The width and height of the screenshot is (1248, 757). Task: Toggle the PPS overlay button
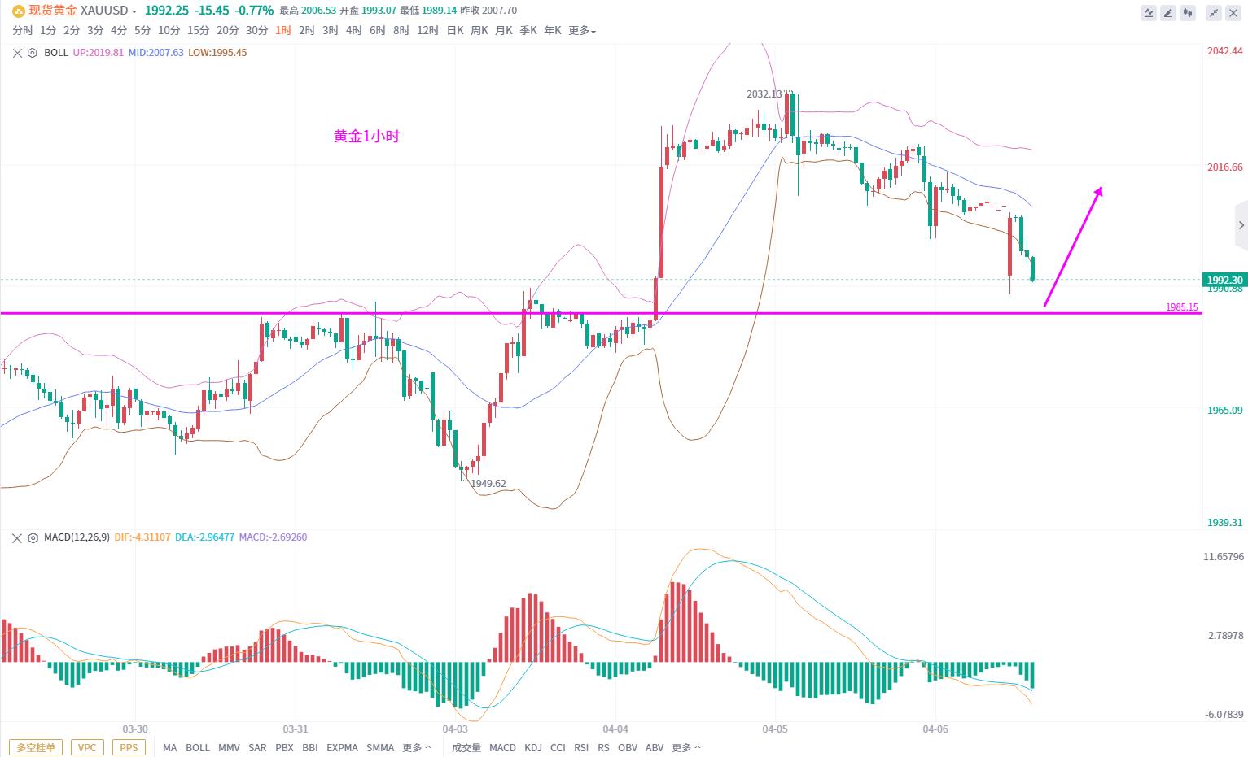pyautogui.click(x=129, y=747)
